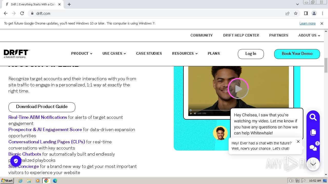Reload the current page

[x=22, y=13]
